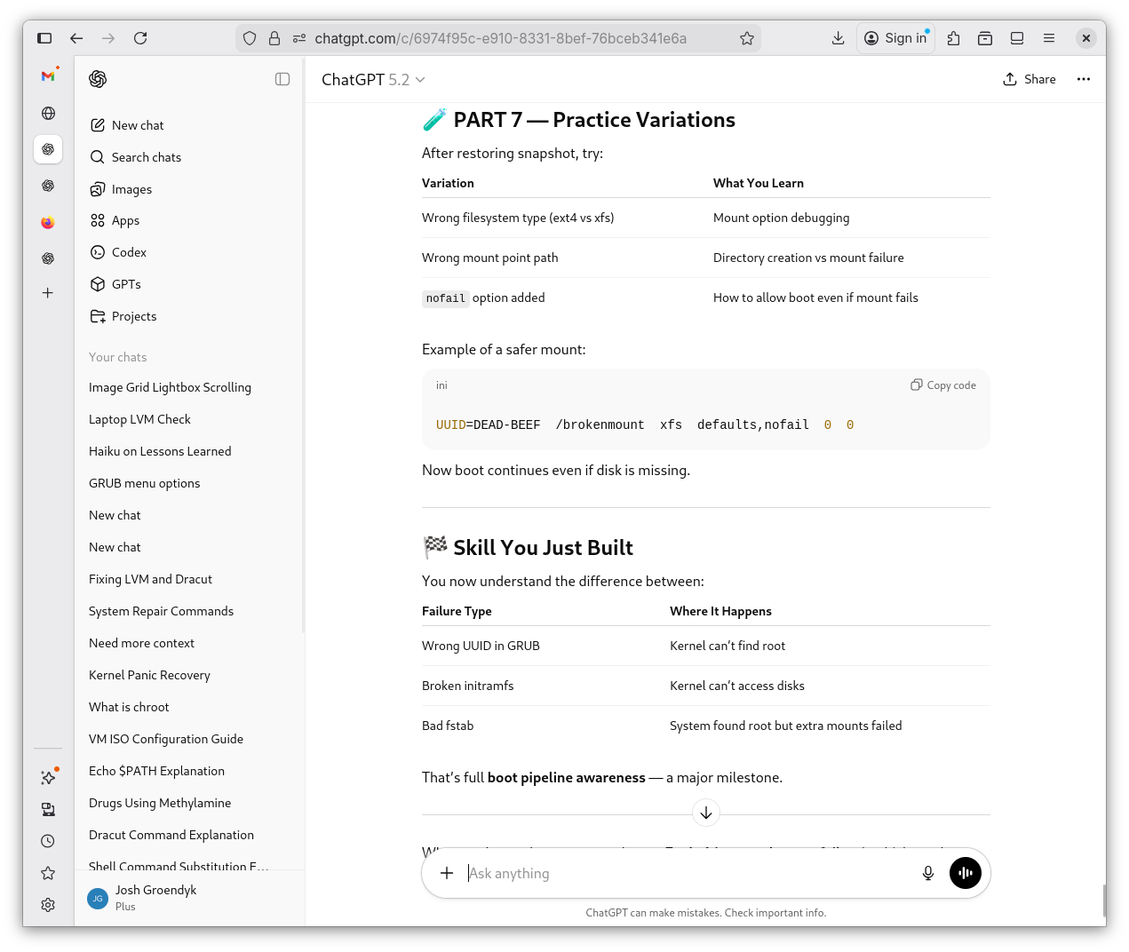Collapse the ChatGPT sidebar panel
Screen dimensions: 1129x952
click(282, 79)
